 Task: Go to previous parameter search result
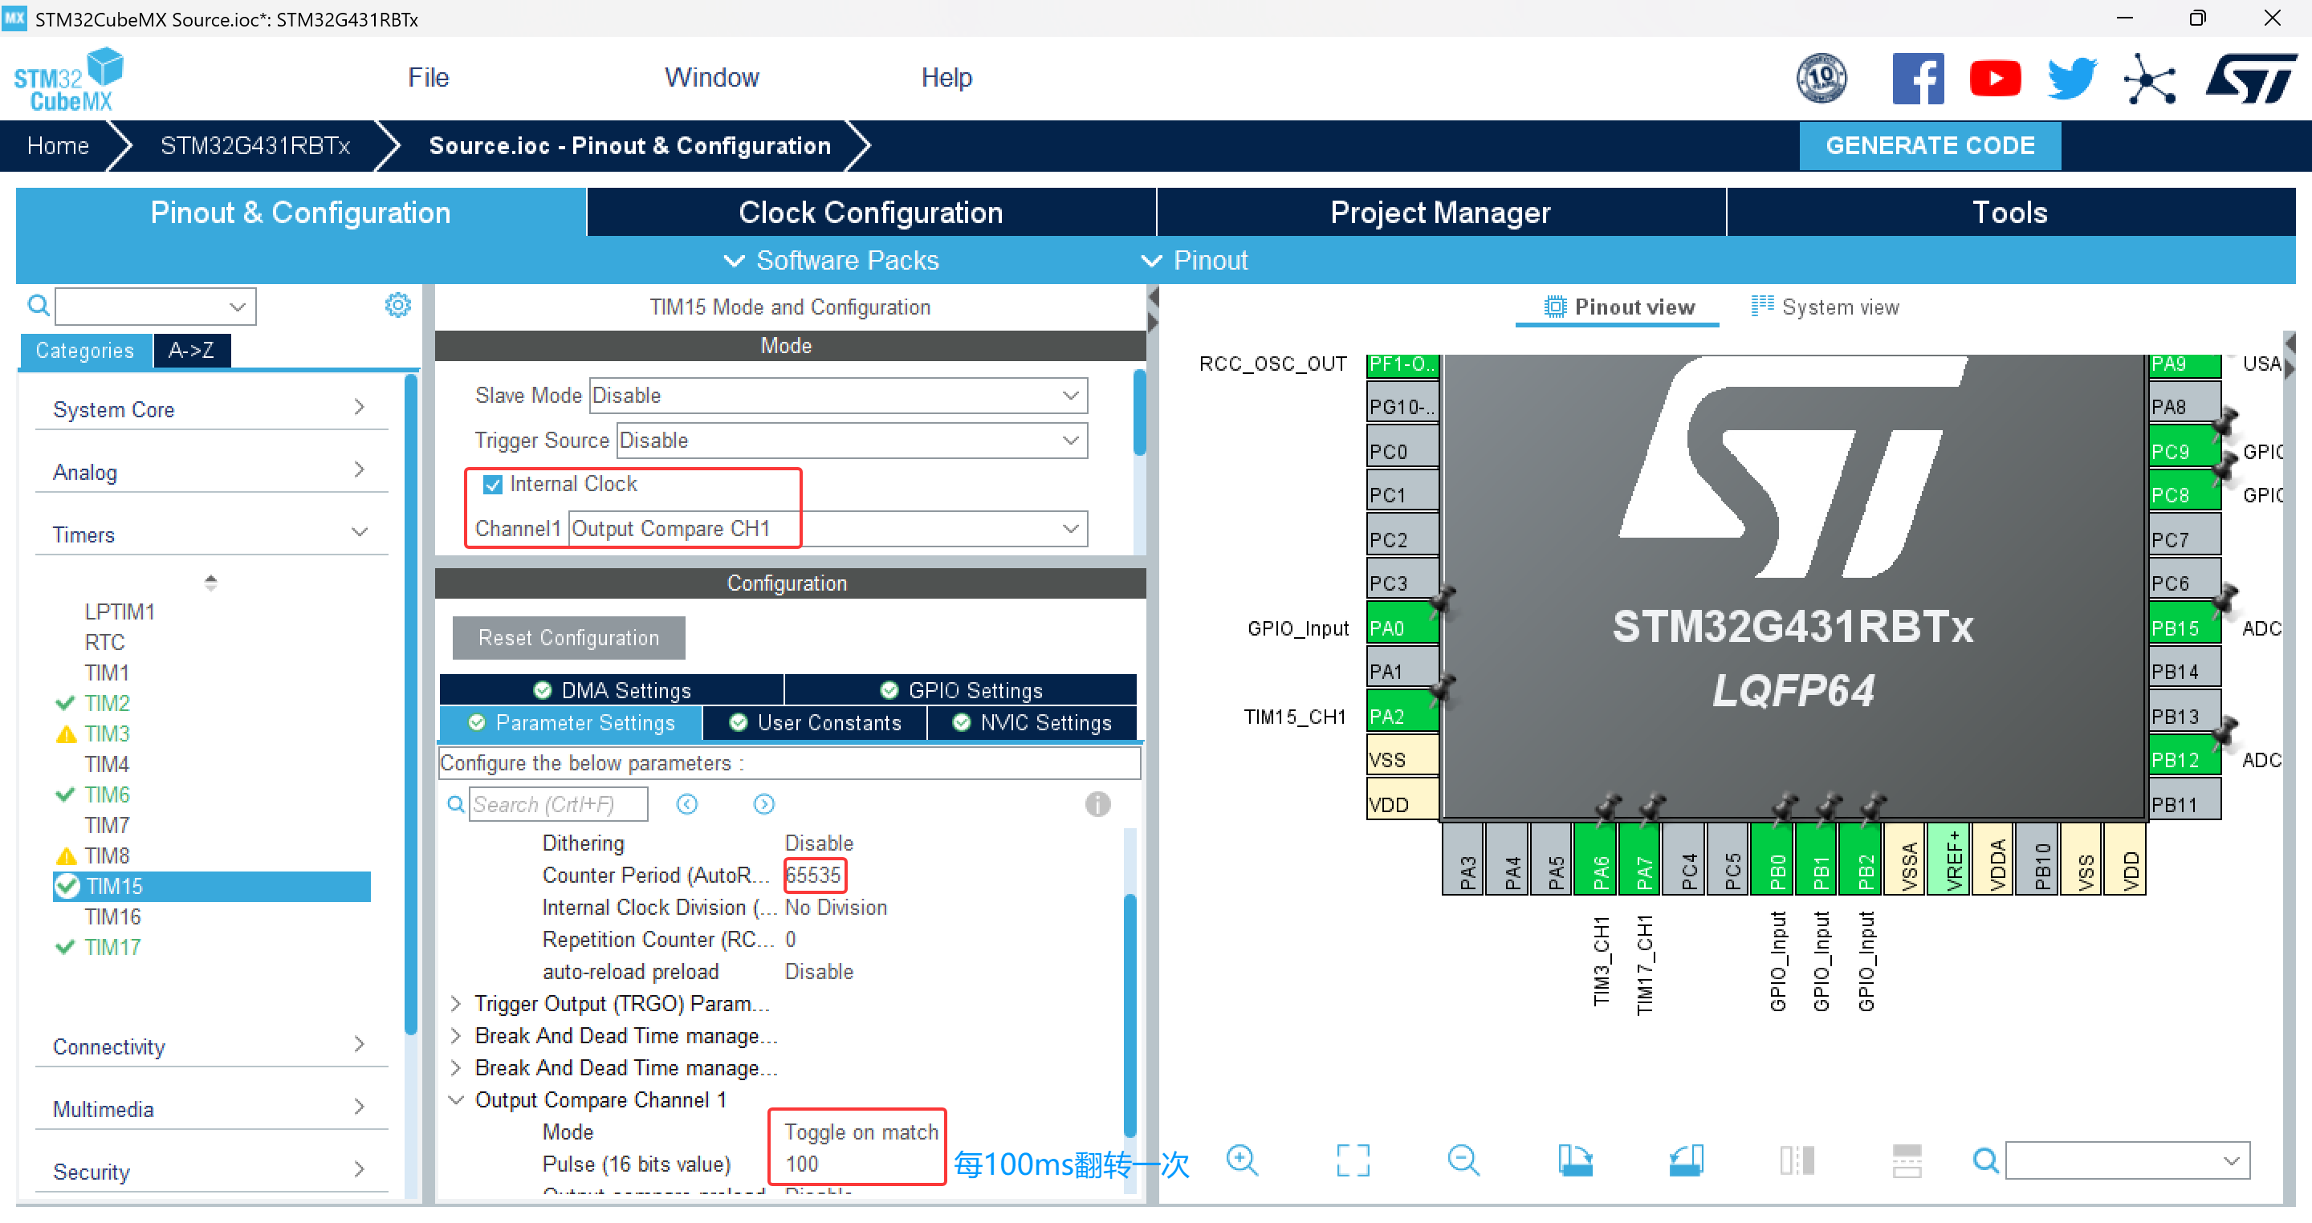686,805
